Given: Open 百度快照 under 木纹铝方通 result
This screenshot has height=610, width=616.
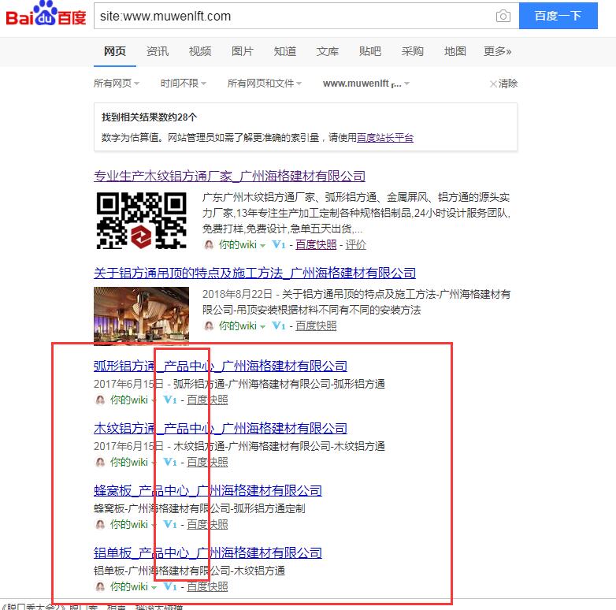Looking at the screenshot, I should (207, 462).
